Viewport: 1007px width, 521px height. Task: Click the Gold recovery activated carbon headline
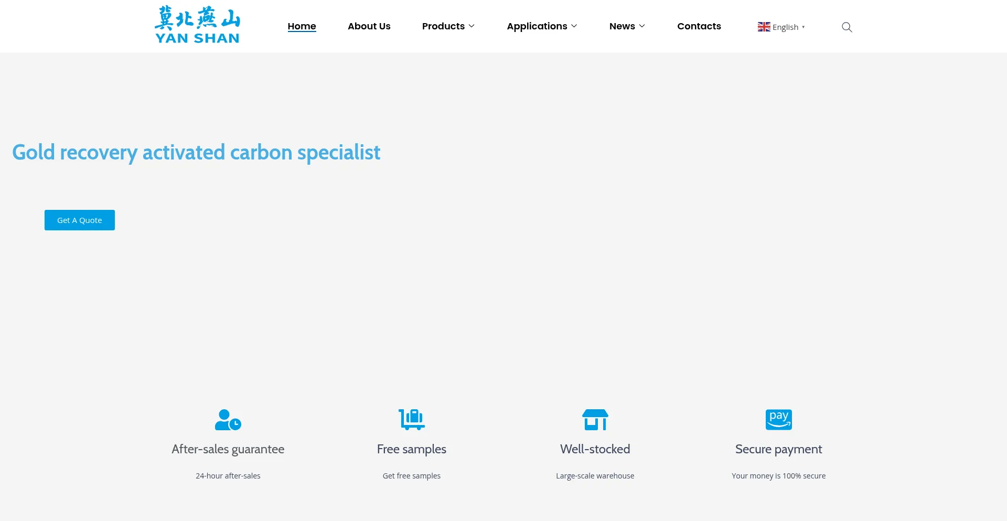pyautogui.click(x=196, y=153)
